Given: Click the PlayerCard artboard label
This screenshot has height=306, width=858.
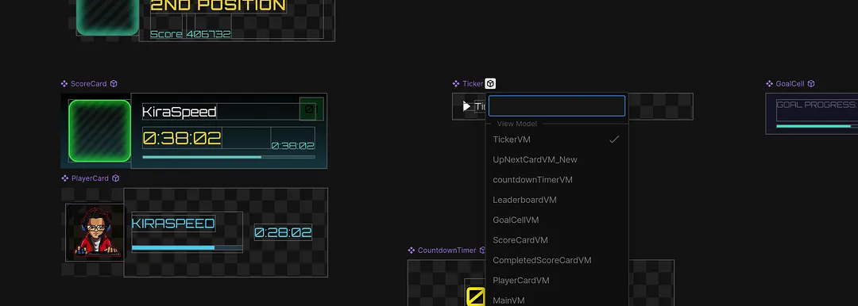Looking at the screenshot, I should click(90, 178).
